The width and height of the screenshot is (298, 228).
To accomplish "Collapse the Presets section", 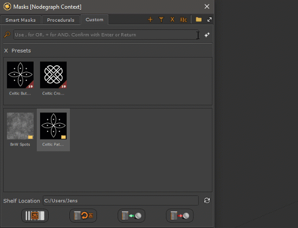I will coord(6,50).
